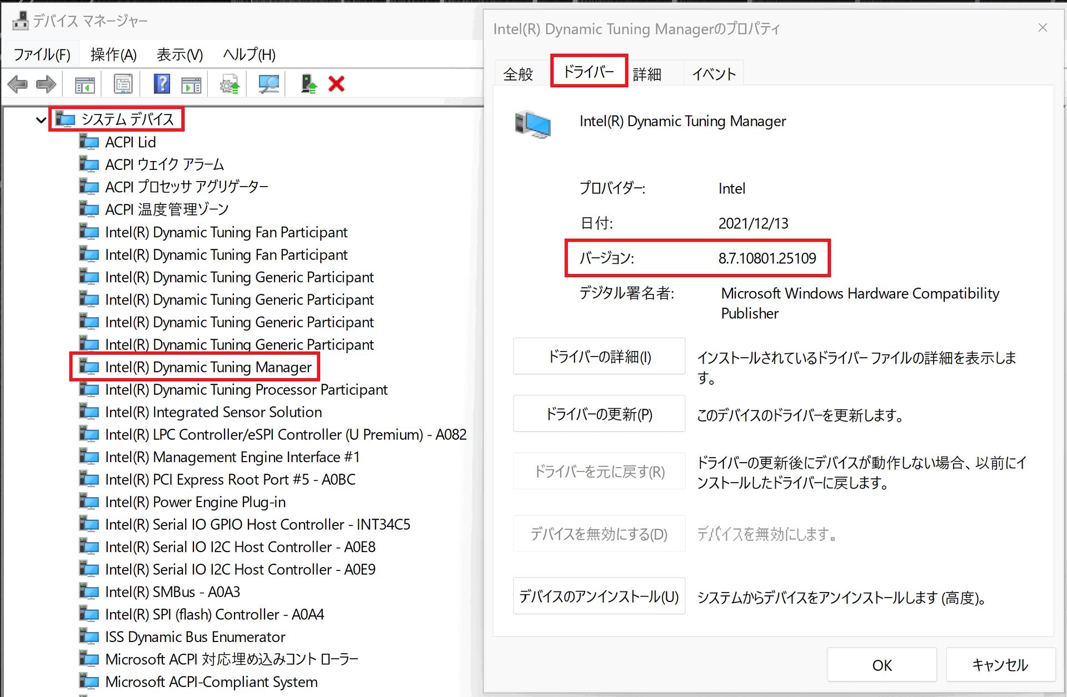The width and height of the screenshot is (1067, 697).
Task: Select Intel(R) Integrated Sensor Solution
Action: [x=213, y=412]
